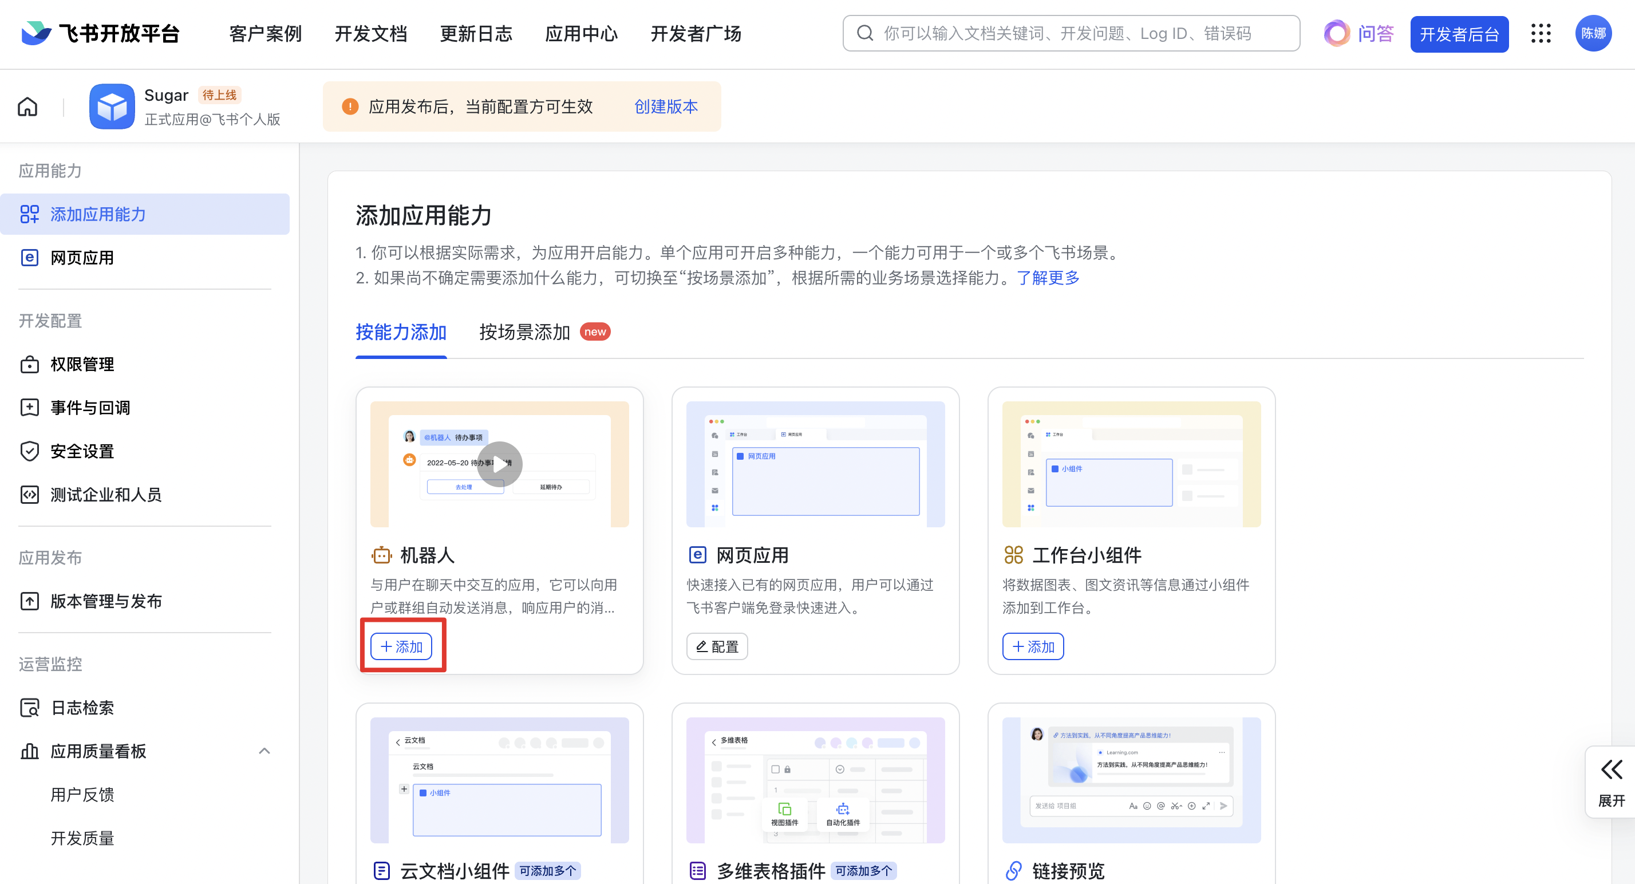This screenshot has width=1635, height=884.
Task: Open the home icon in breadcrumb bar
Action: [x=27, y=106]
